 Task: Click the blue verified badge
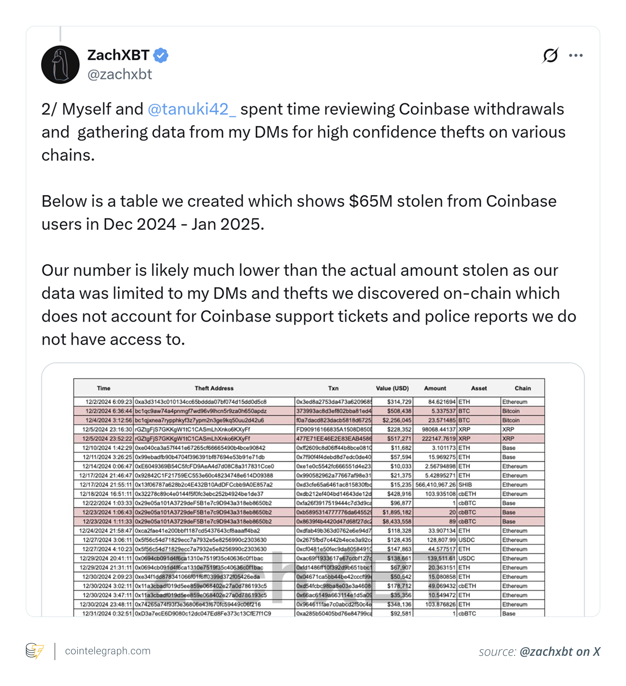(x=161, y=55)
